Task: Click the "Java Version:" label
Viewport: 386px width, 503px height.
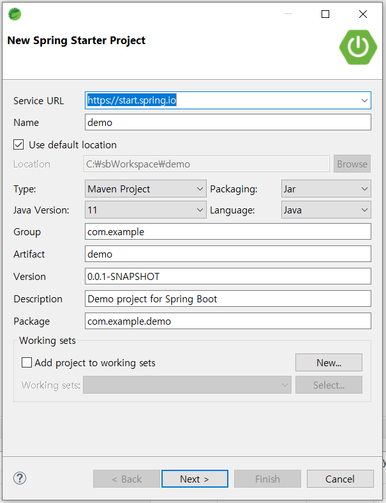Action: point(41,210)
